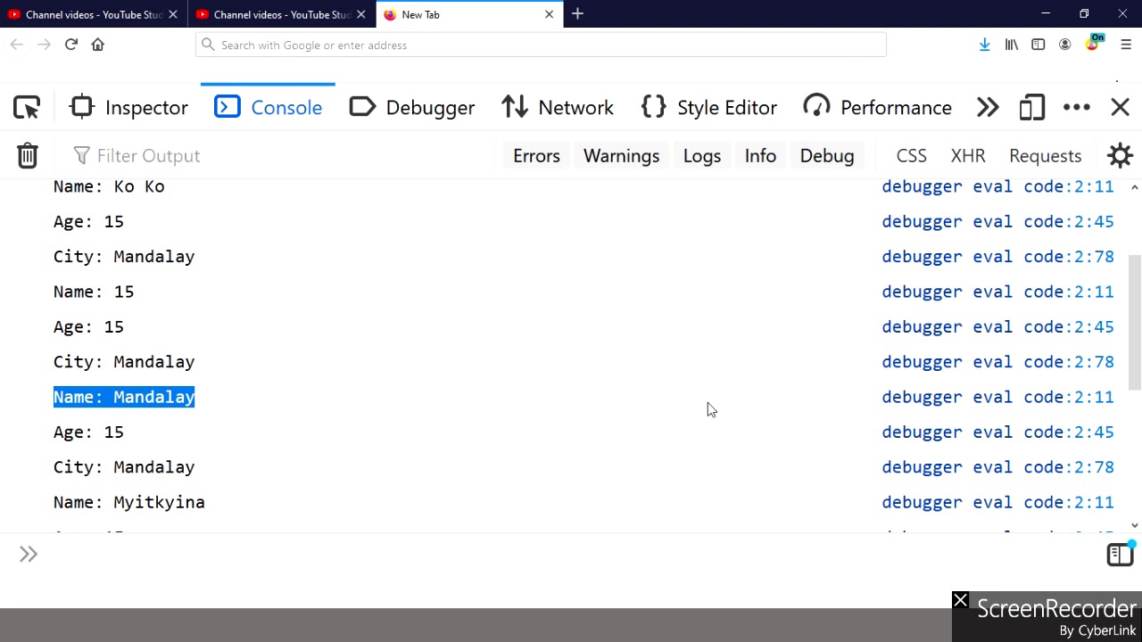
Task: Close the ScreenRecorder overlay
Action: [x=961, y=601]
